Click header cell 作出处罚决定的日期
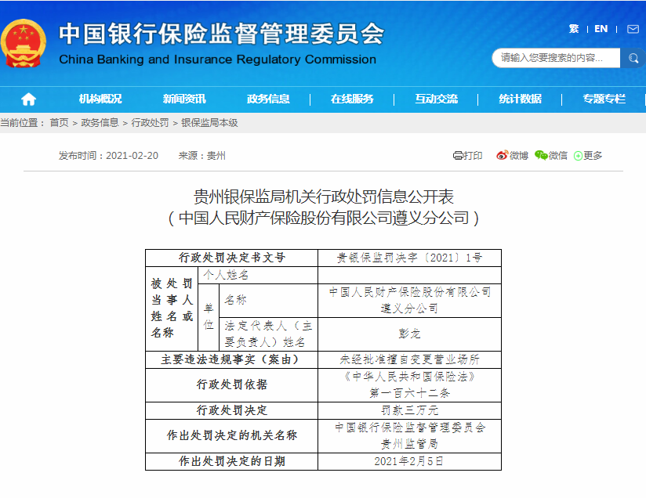Image resolution: width=646 pixels, height=498 pixels. [x=232, y=461]
